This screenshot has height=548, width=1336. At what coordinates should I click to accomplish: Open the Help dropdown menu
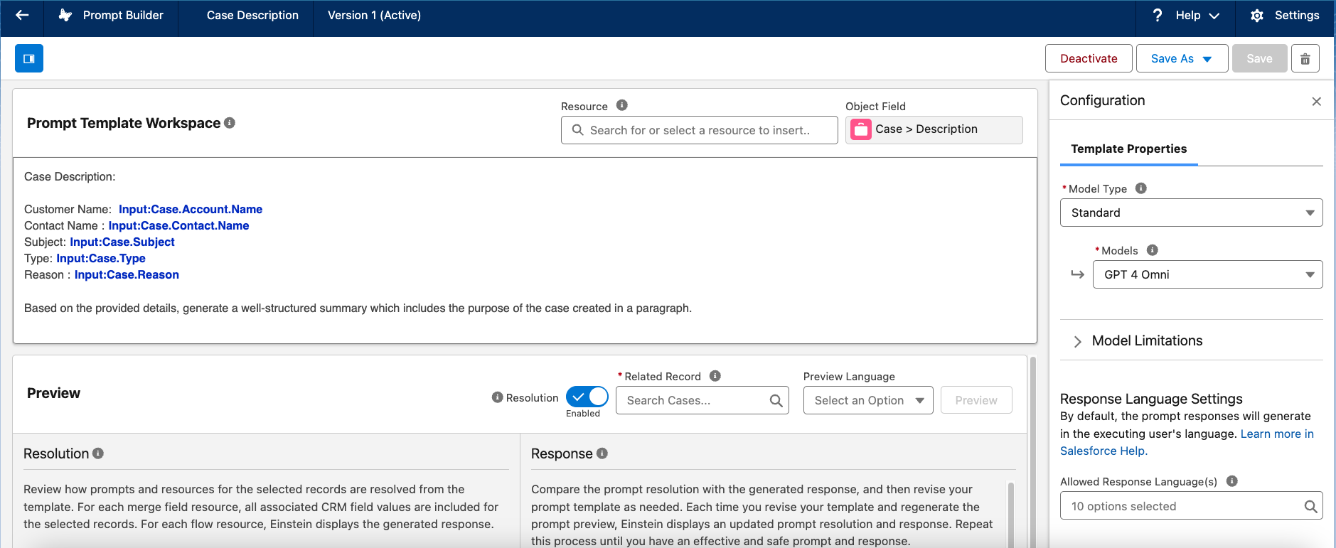point(1197,16)
